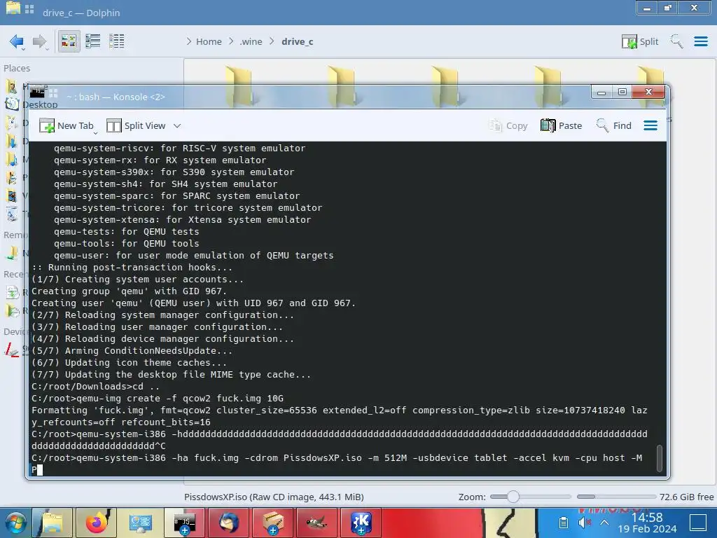
Task: Open Trash place icon in Dolphin sidebar
Action: tap(11, 214)
